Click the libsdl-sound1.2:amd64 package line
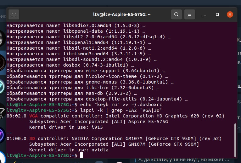Image resolution: width=241 pixels, height=163 pixels. coord(81,59)
